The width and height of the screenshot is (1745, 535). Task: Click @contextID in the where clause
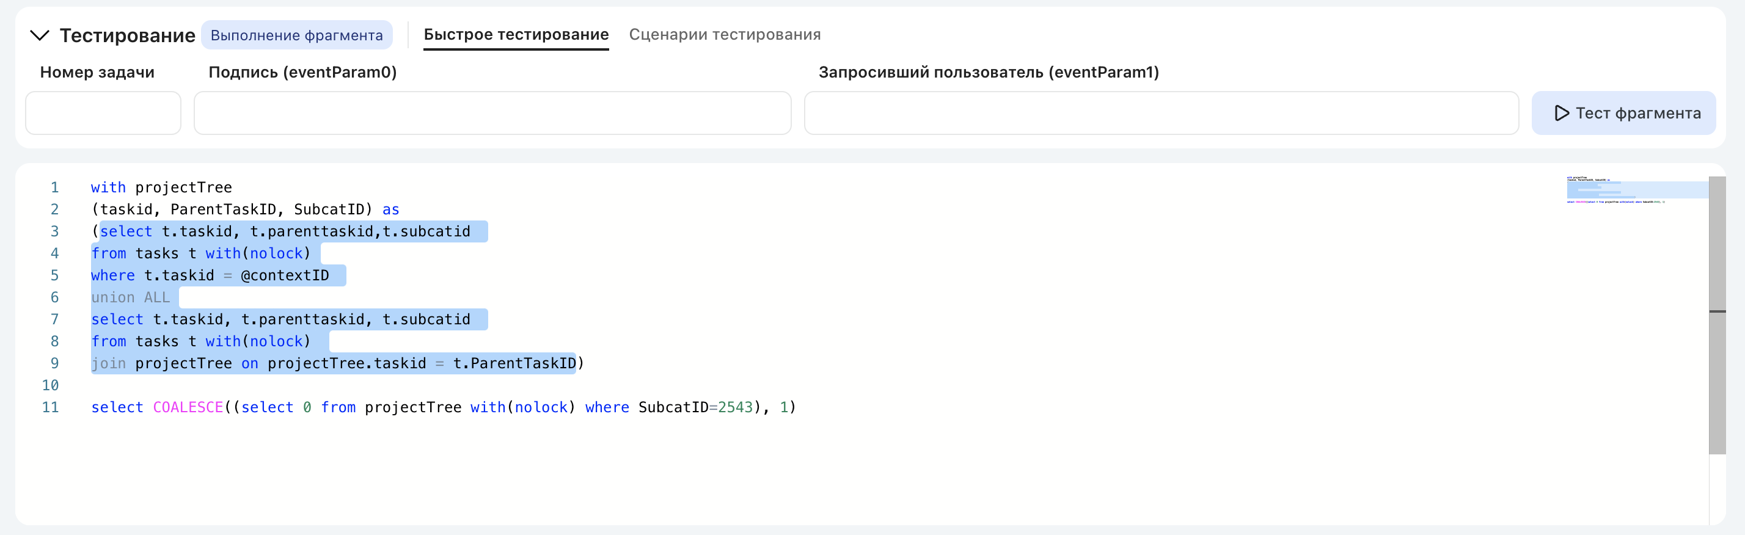[x=285, y=275]
